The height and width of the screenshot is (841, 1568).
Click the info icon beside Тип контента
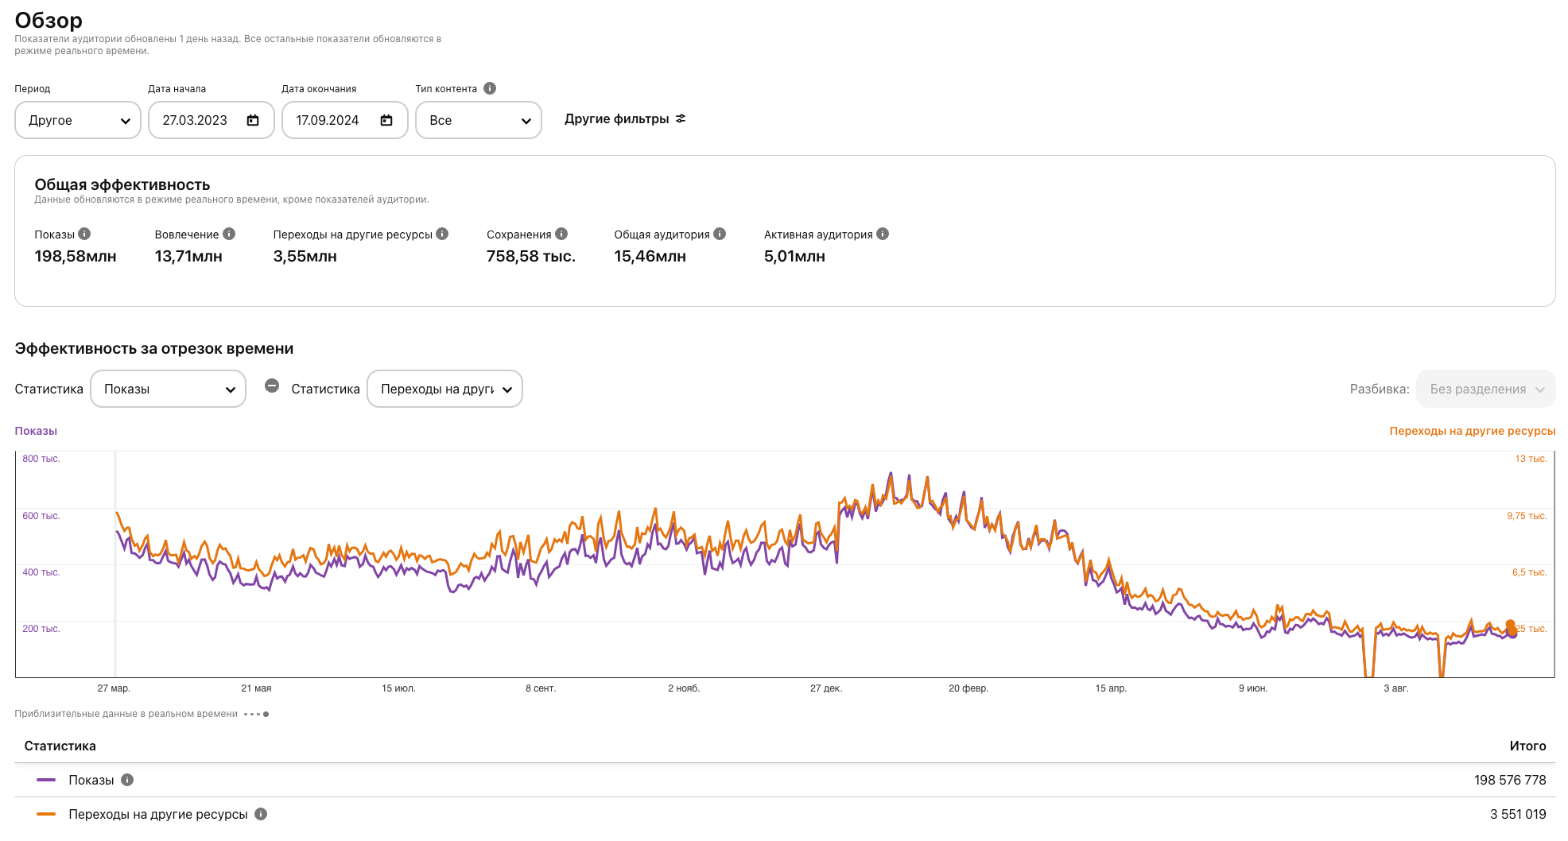tap(490, 88)
